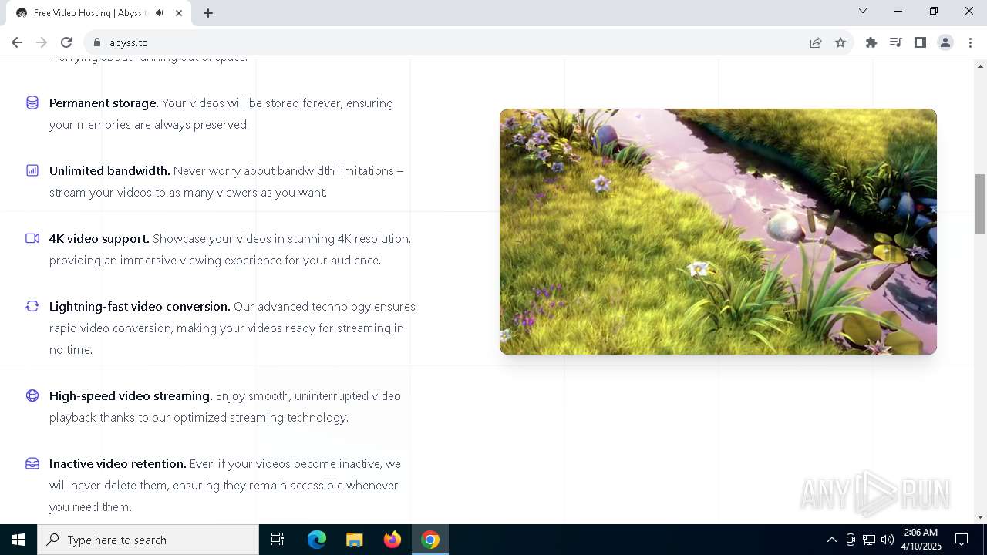Open a new browser tab
Viewport: 987px width, 555px height.
tap(208, 13)
